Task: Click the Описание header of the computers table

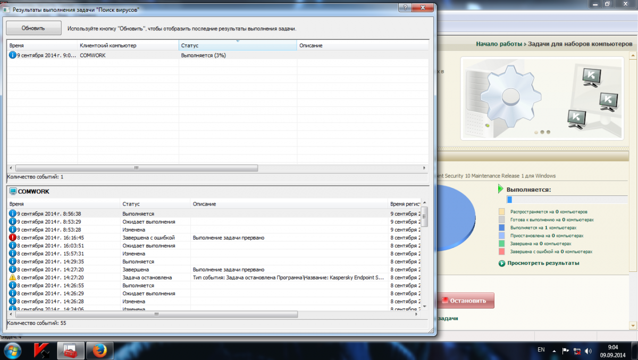Action: click(363, 46)
